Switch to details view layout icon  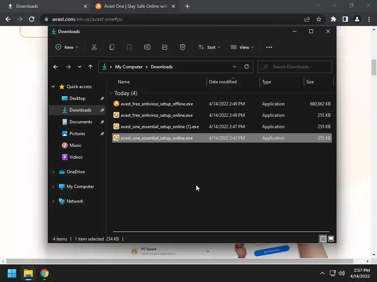tap(323, 239)
